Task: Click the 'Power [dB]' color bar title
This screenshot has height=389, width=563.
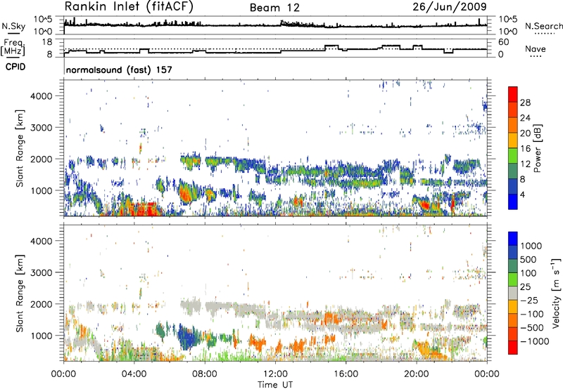Action: (x=537, y=148)
